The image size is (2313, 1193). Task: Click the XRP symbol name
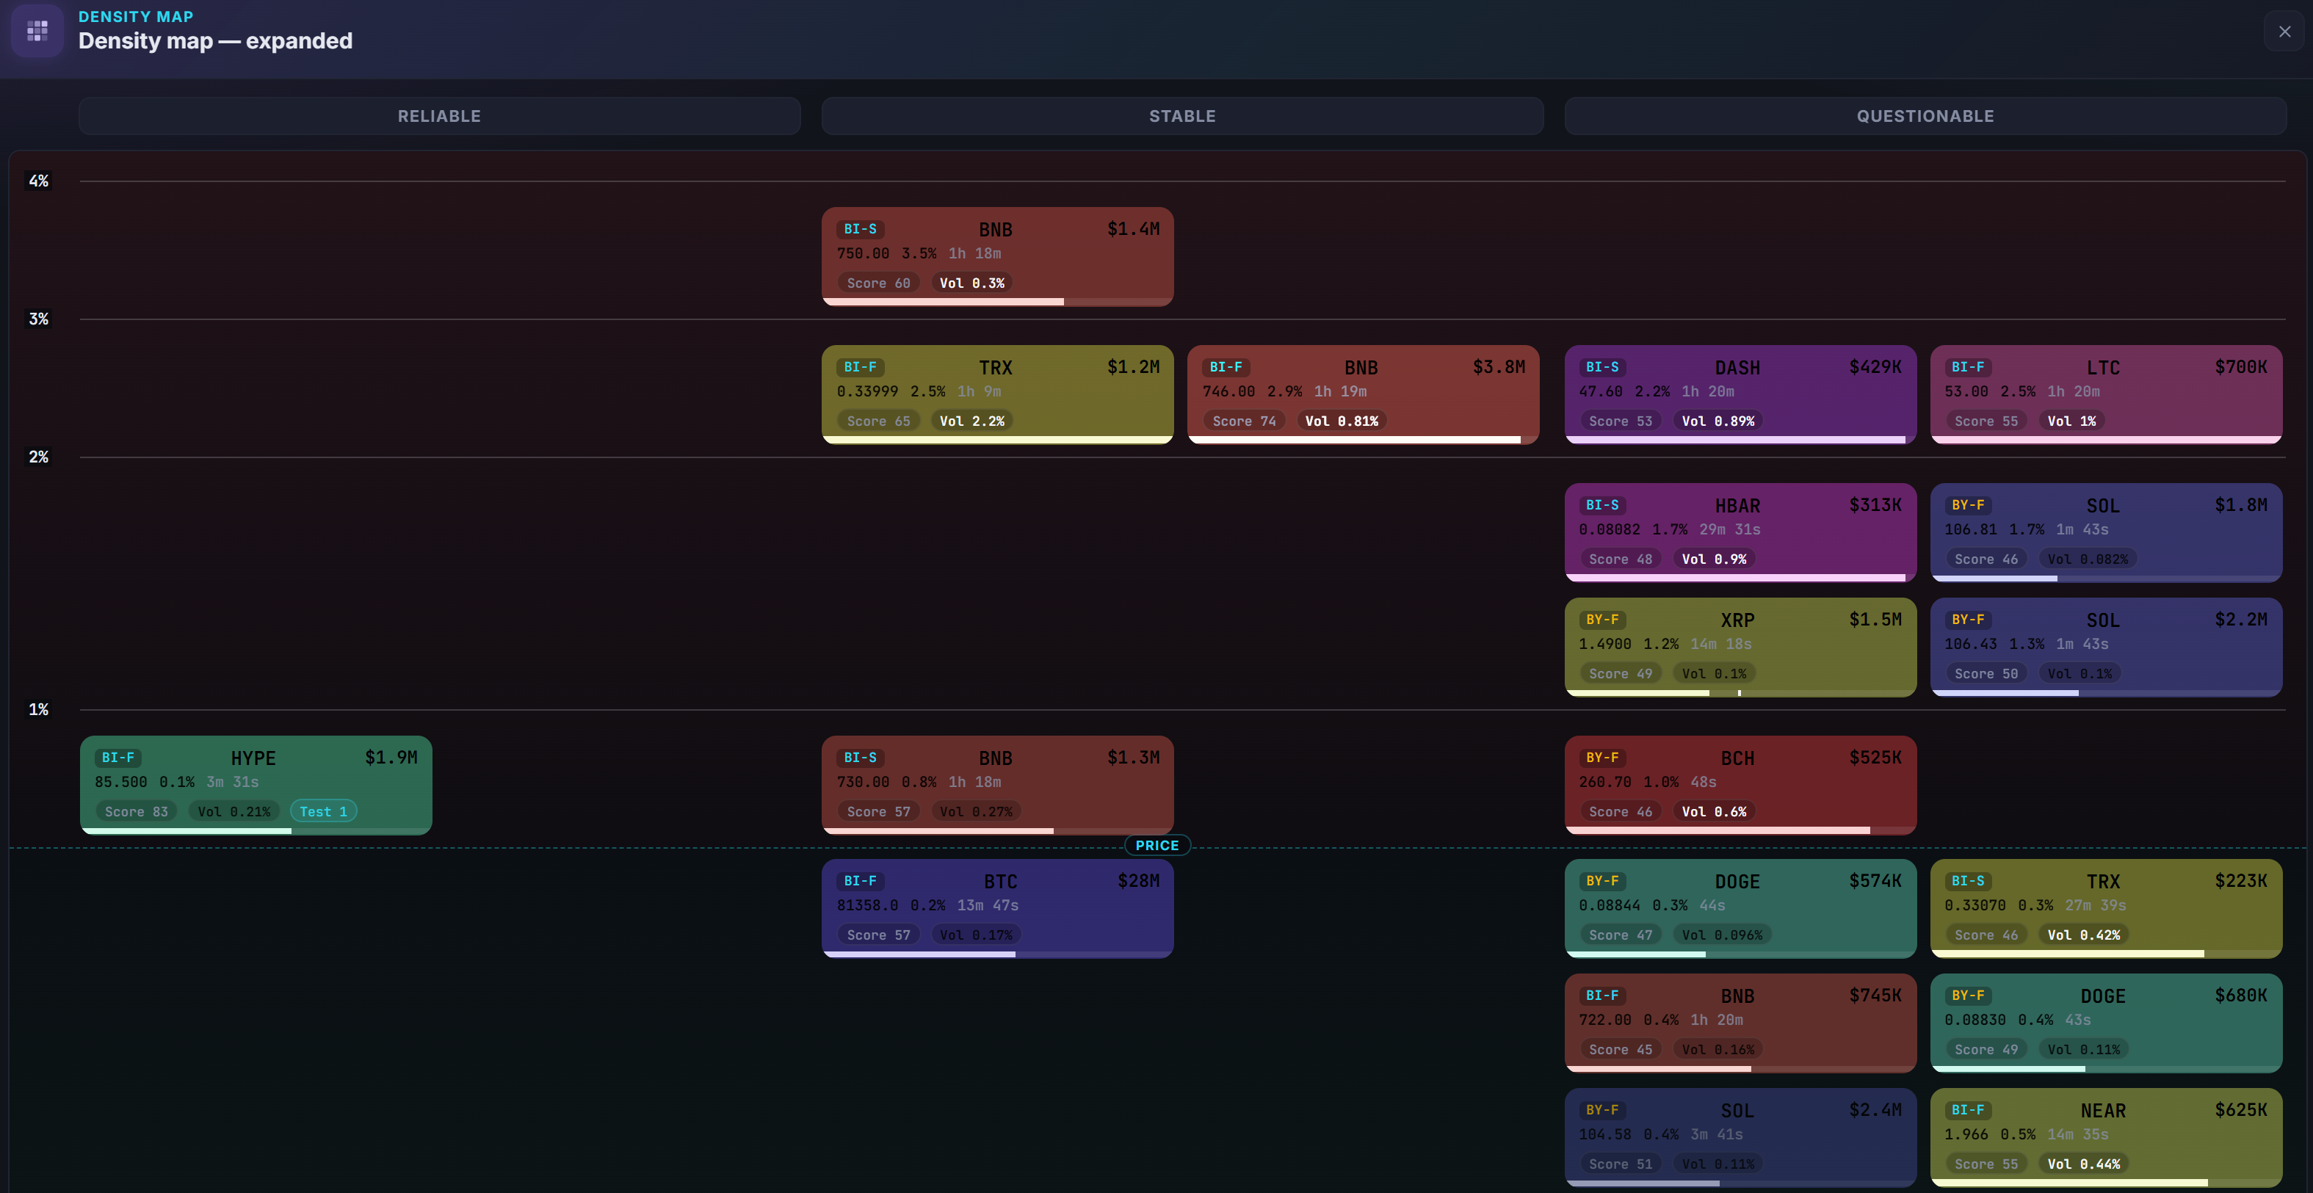pos(1737,620)
